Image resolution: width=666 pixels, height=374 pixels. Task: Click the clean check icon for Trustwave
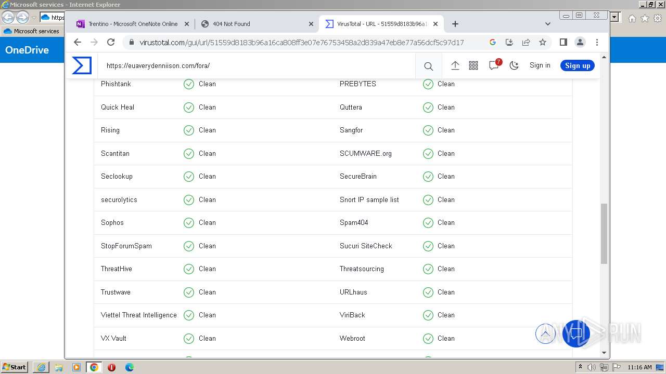pyautogui.click(x=189, y=292)
